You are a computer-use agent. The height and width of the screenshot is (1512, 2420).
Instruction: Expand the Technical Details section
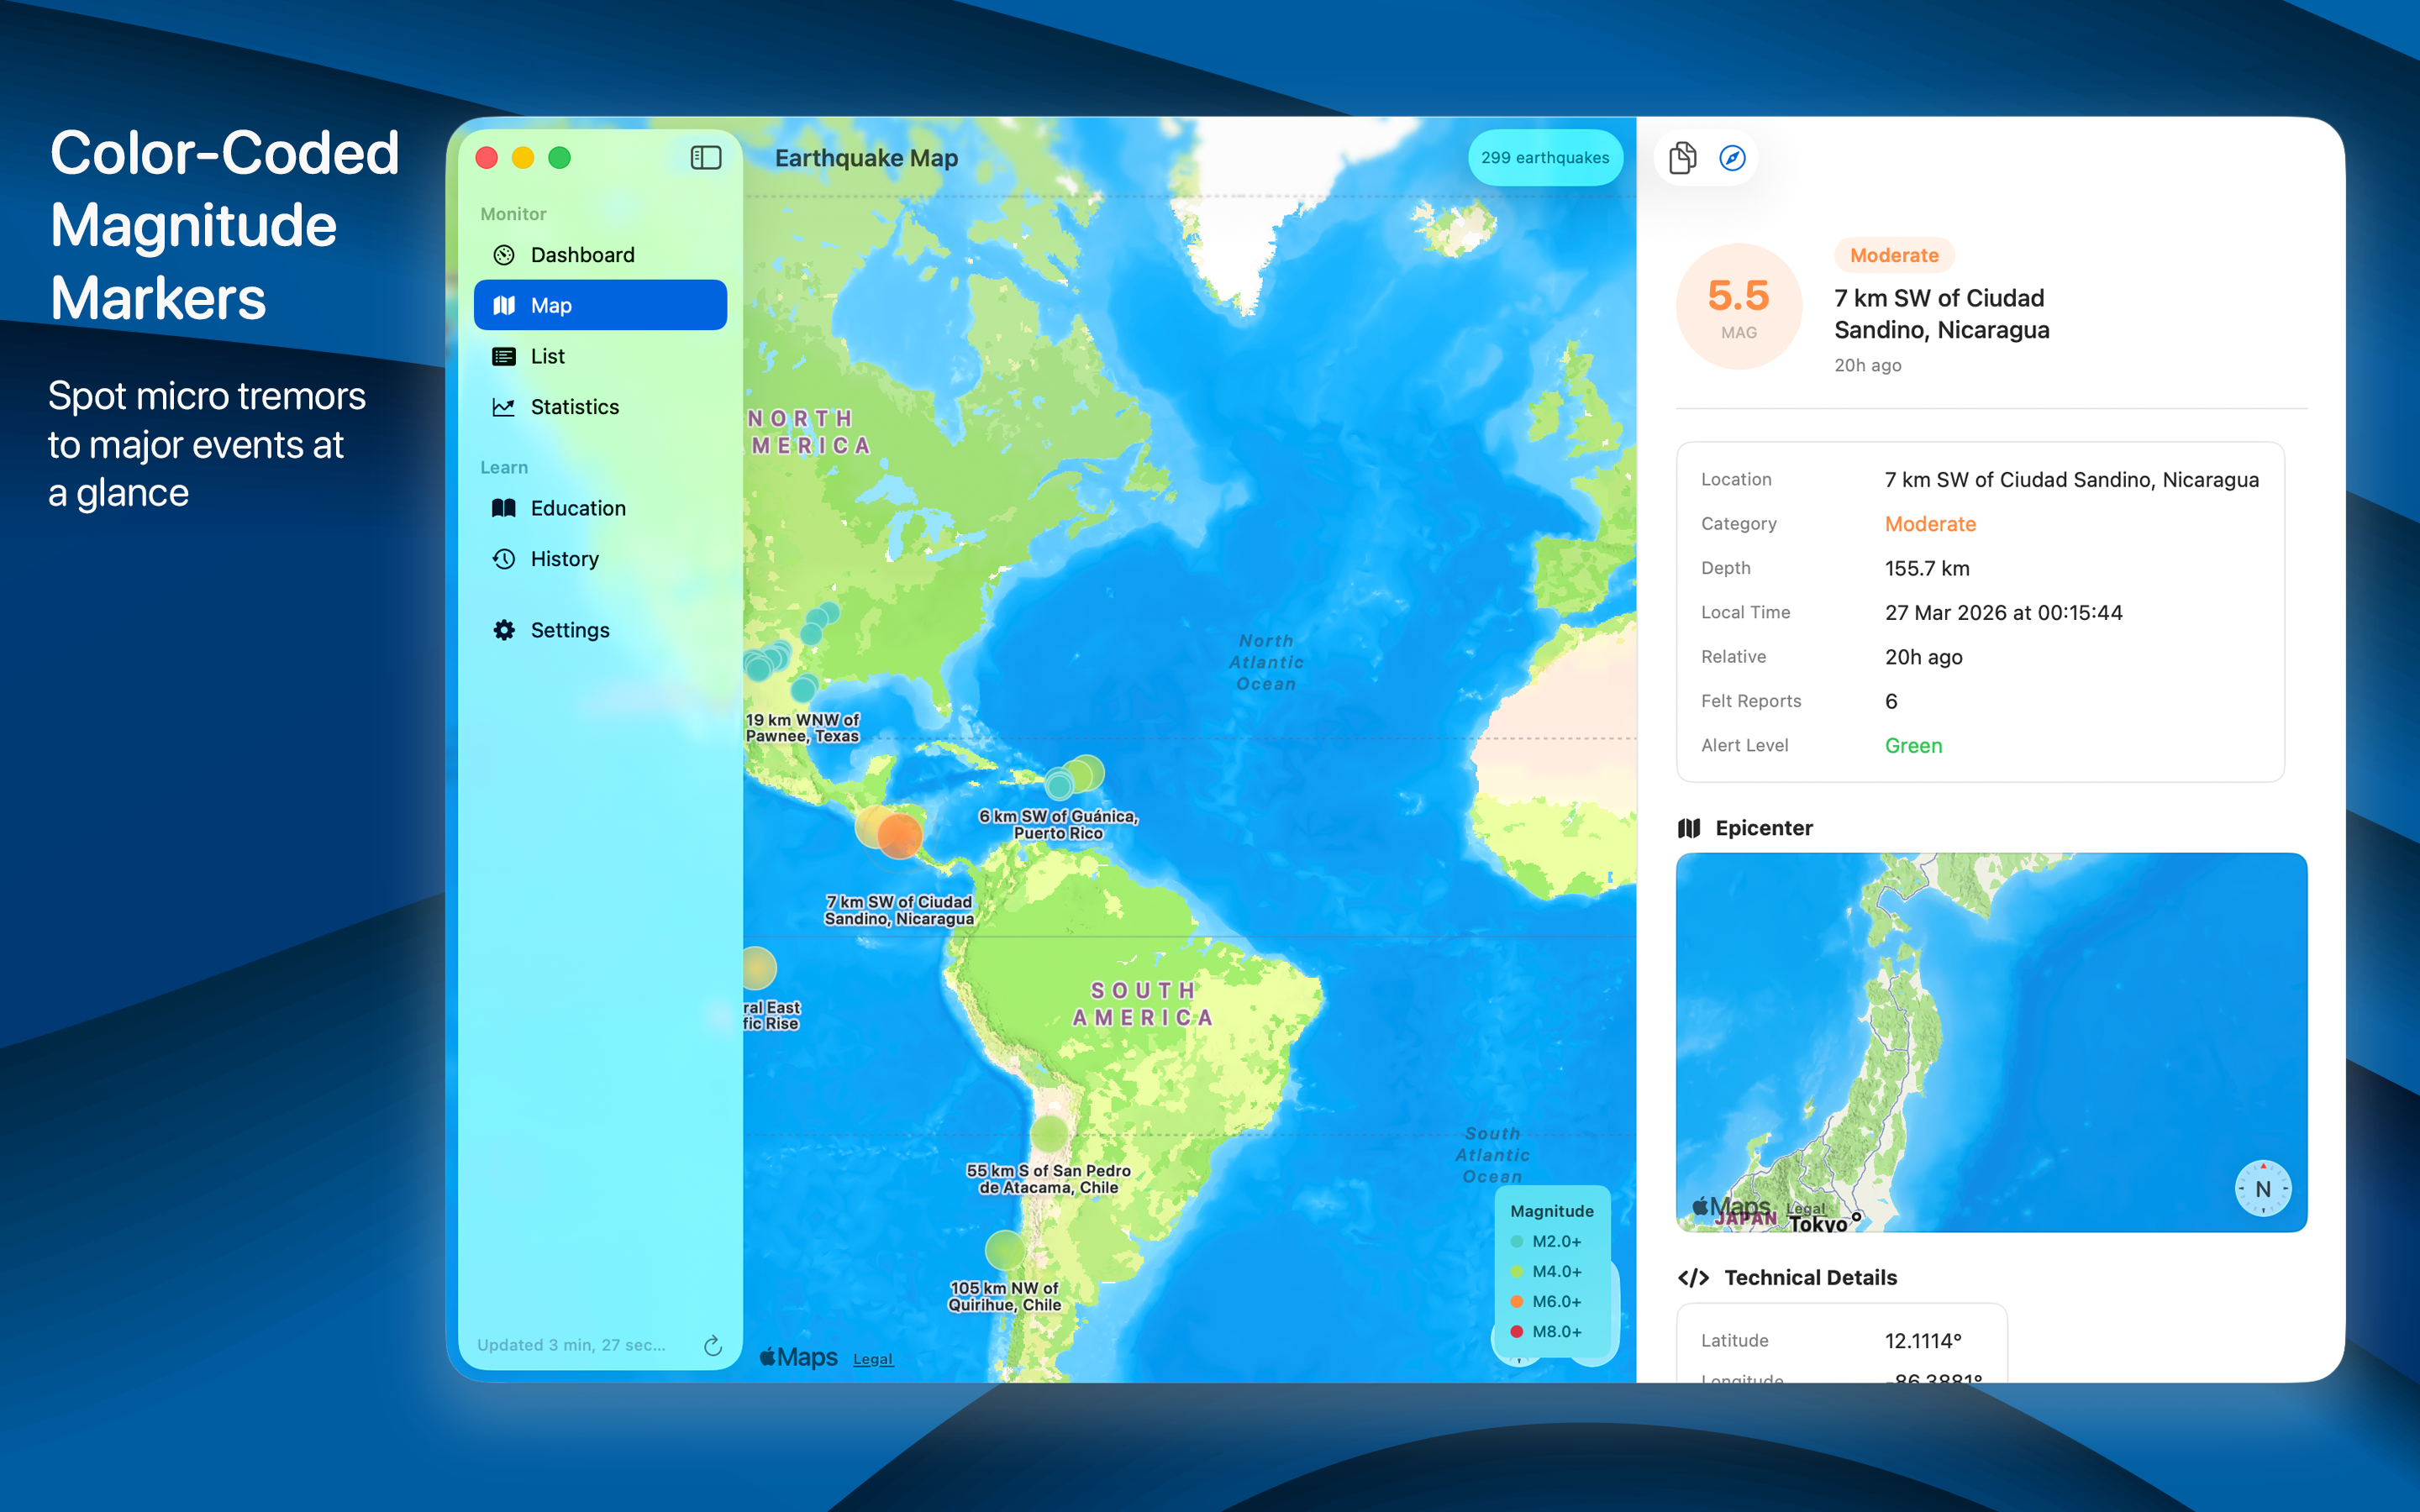(x=1809, y=1277)
